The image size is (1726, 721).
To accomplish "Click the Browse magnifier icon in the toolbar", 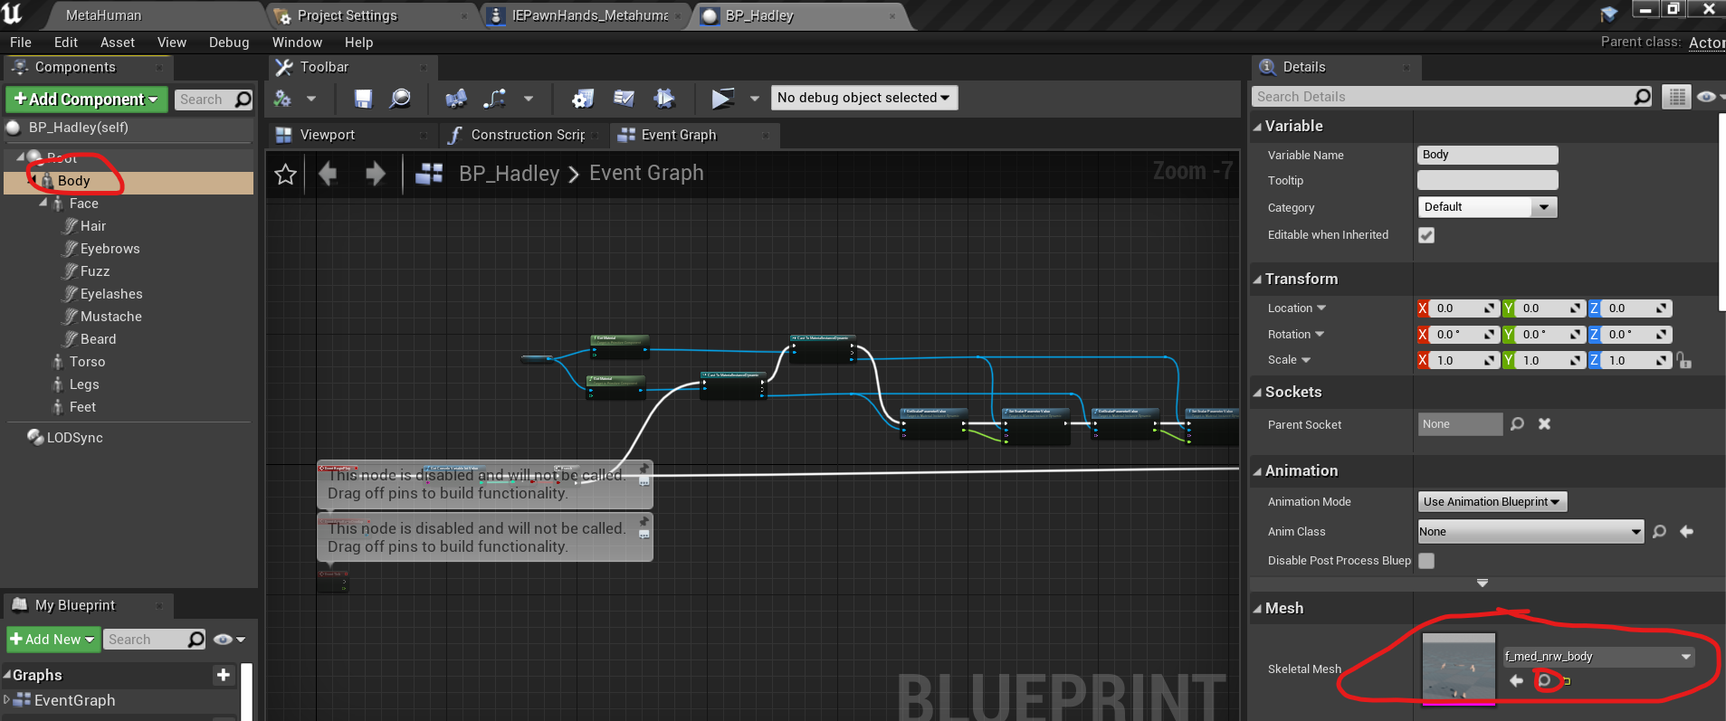I will tap(399, 99).
